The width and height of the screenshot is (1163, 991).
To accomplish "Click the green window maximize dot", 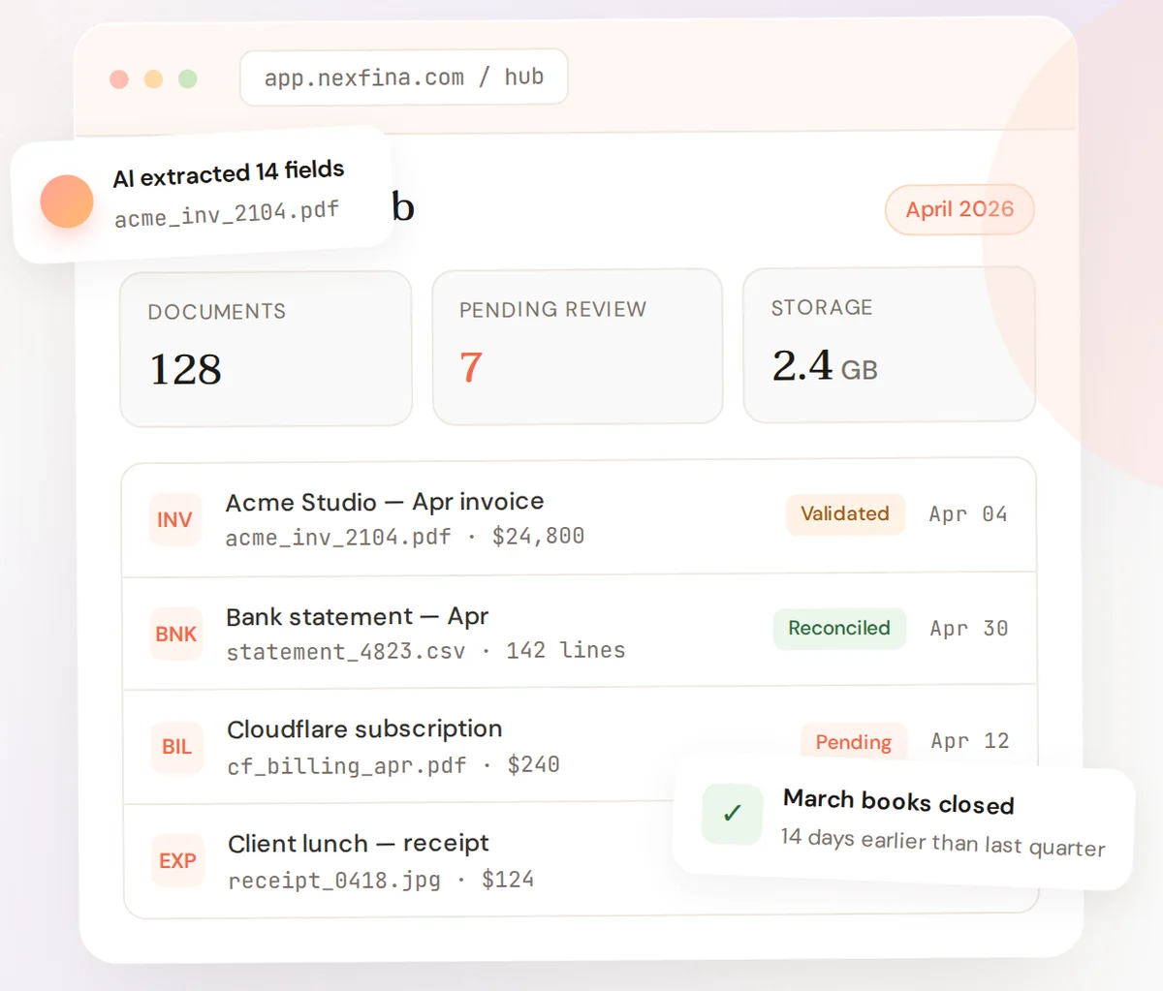I will 188,78.
